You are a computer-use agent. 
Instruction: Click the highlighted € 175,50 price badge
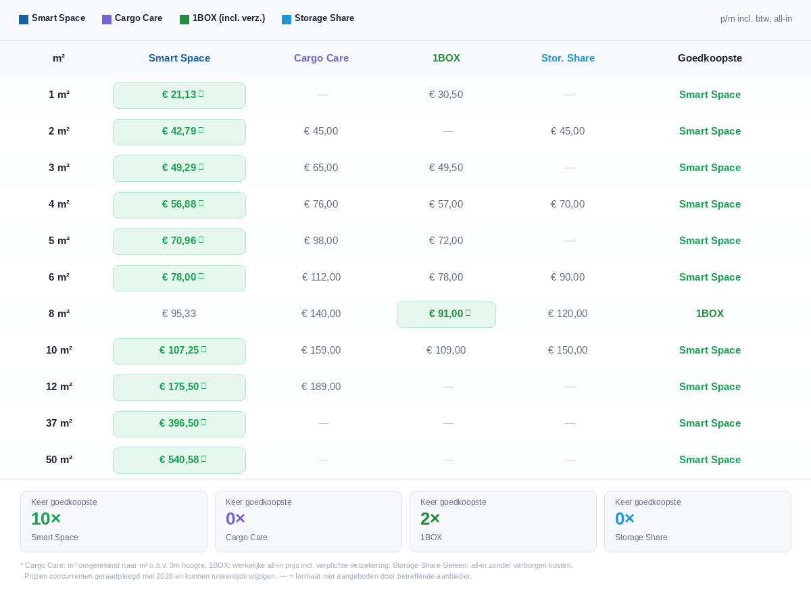click(x=179, y=387)
